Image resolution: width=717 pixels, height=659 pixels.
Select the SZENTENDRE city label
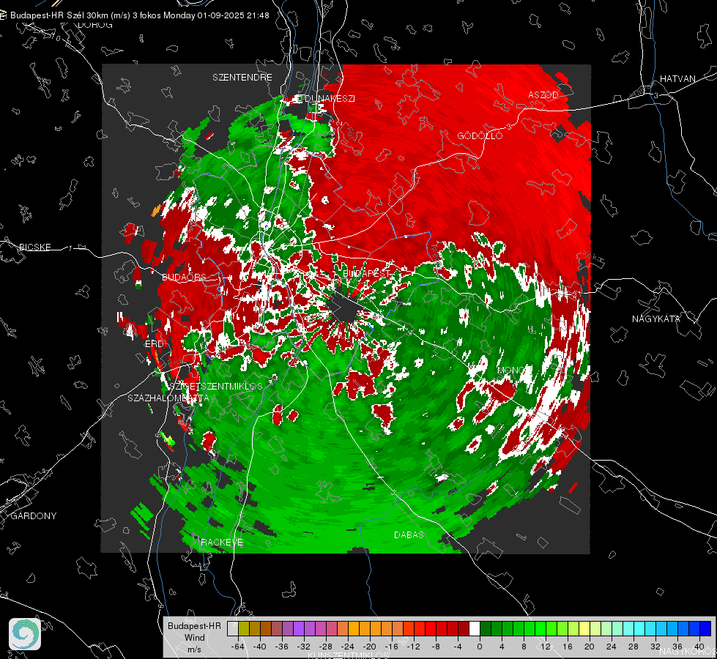coord(242,78)
